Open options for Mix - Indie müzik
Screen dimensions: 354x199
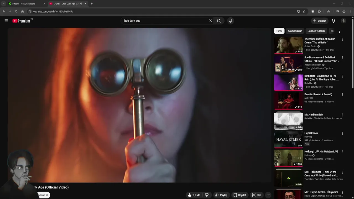(342, 115)
